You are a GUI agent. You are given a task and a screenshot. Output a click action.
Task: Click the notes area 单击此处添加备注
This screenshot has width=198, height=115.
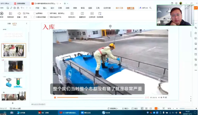click(x=38, y=104)
